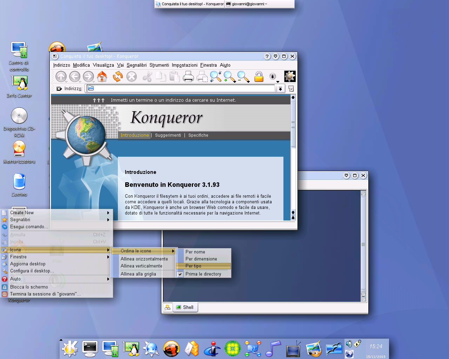Click the Security padlock icon

[x=259, y=76]
